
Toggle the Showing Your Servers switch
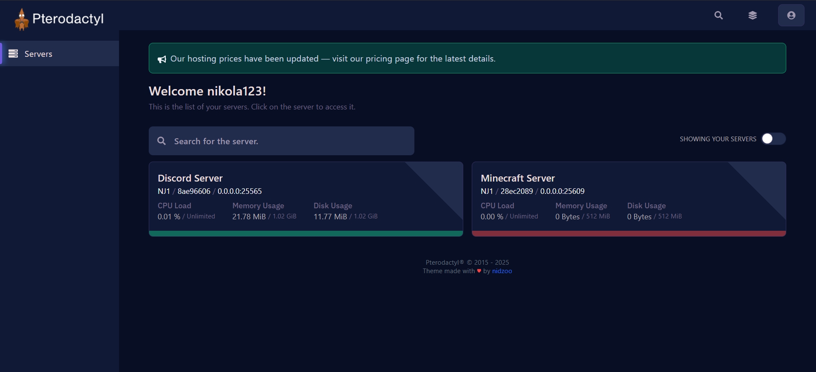(x=773, y=139)
